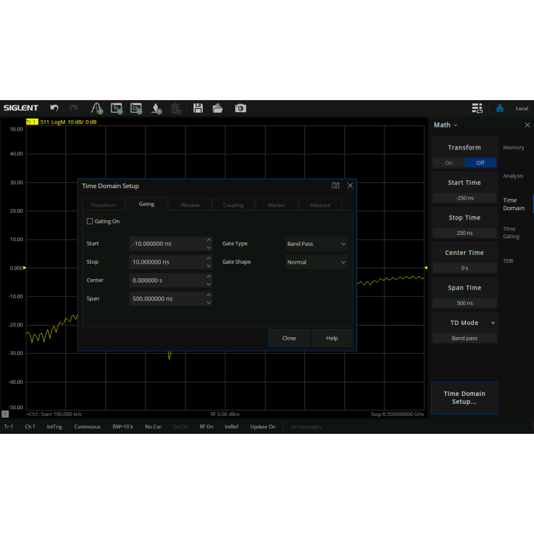Click the toolbar camera screenshot icon
The height and width of the screenshot is (534, 534).
240,108
